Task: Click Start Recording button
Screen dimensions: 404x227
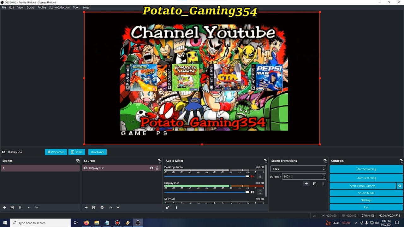Action: click(x=366, y=178)
